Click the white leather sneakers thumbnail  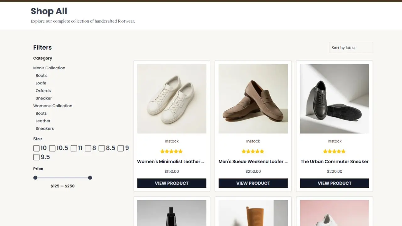tap(171, 99)
